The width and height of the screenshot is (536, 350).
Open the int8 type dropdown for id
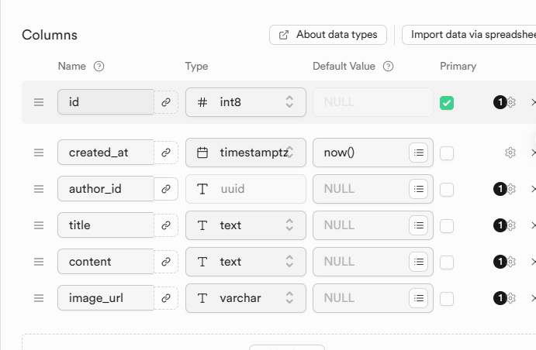[246, 102]
